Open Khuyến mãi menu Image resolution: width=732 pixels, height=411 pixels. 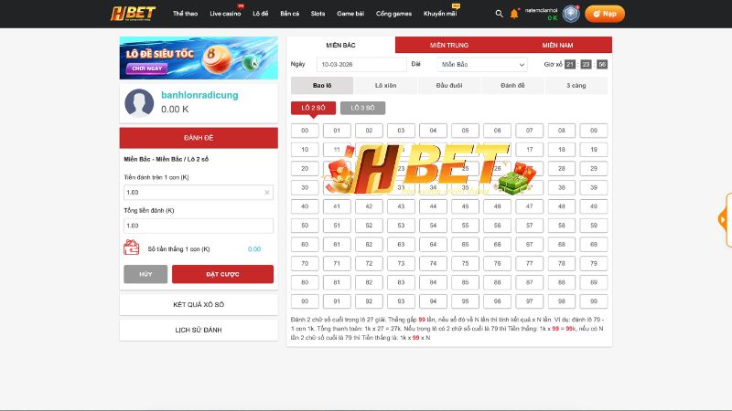(x=440, y=14)
